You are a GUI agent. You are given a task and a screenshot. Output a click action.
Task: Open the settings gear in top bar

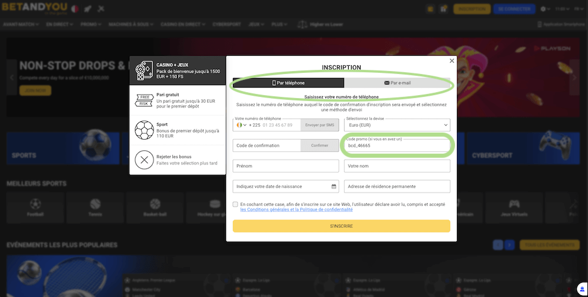coord(543,9)
